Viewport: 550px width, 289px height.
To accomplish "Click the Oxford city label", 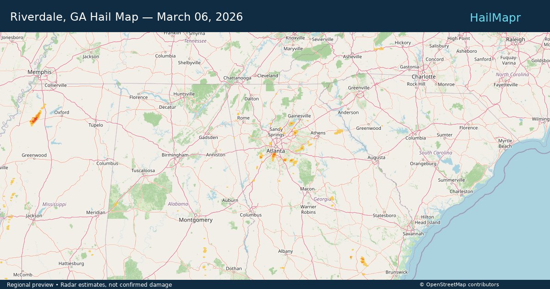I will click(x=62, y=112).
